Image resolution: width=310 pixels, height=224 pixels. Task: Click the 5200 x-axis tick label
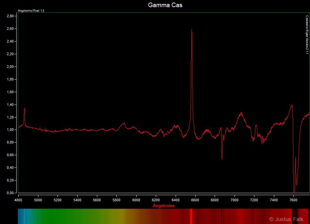tap(58, 200)
